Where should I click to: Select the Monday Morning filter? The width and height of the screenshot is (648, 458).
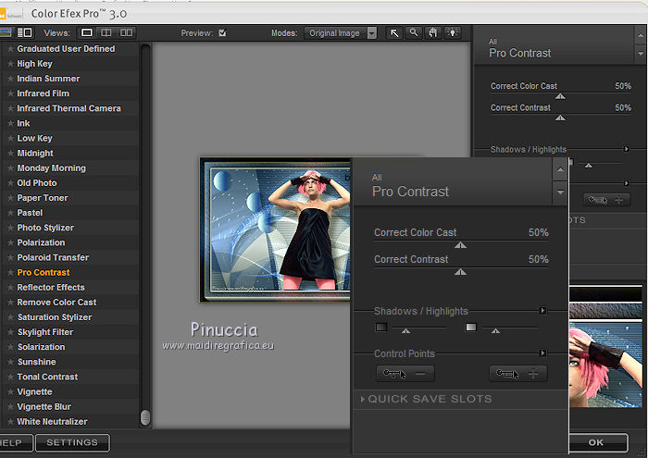click(51, 168)
